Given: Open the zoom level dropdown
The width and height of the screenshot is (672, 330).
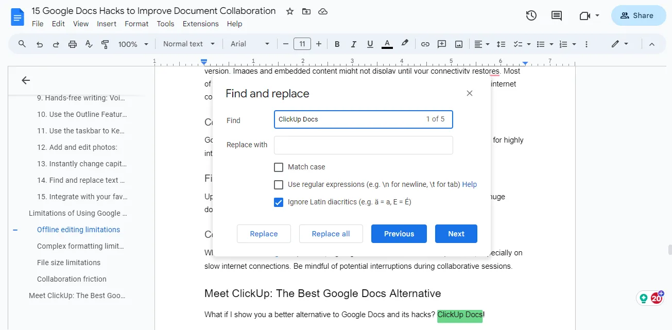Looking at the screenshot, I should point(132,44).
